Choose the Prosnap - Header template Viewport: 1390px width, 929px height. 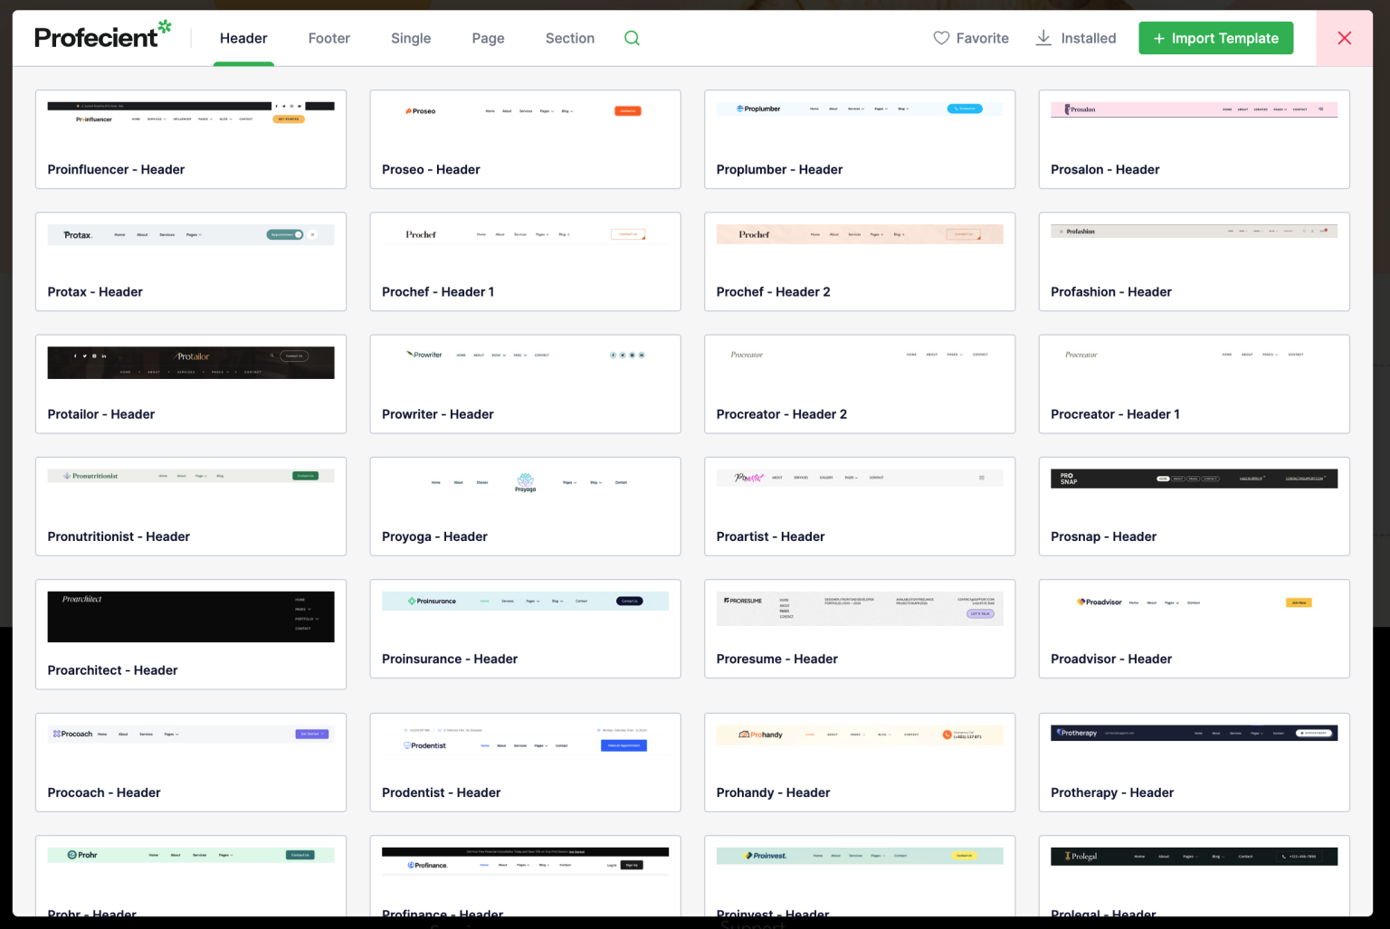coord(1194,507)
